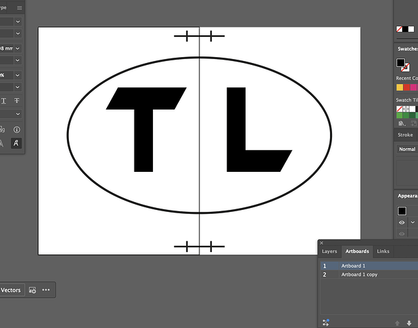Open the Normal blending mode dropdown
Screen dimensions: 418x328
point(407,149)
